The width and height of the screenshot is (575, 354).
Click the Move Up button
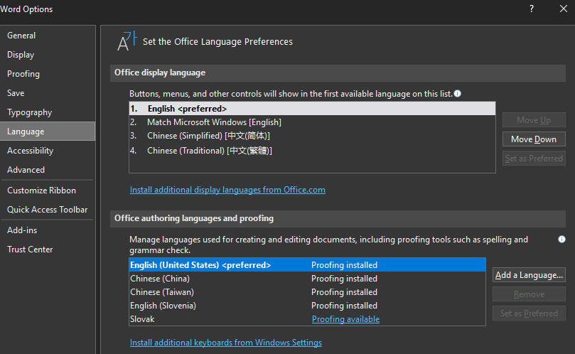(x=534, y=120)
